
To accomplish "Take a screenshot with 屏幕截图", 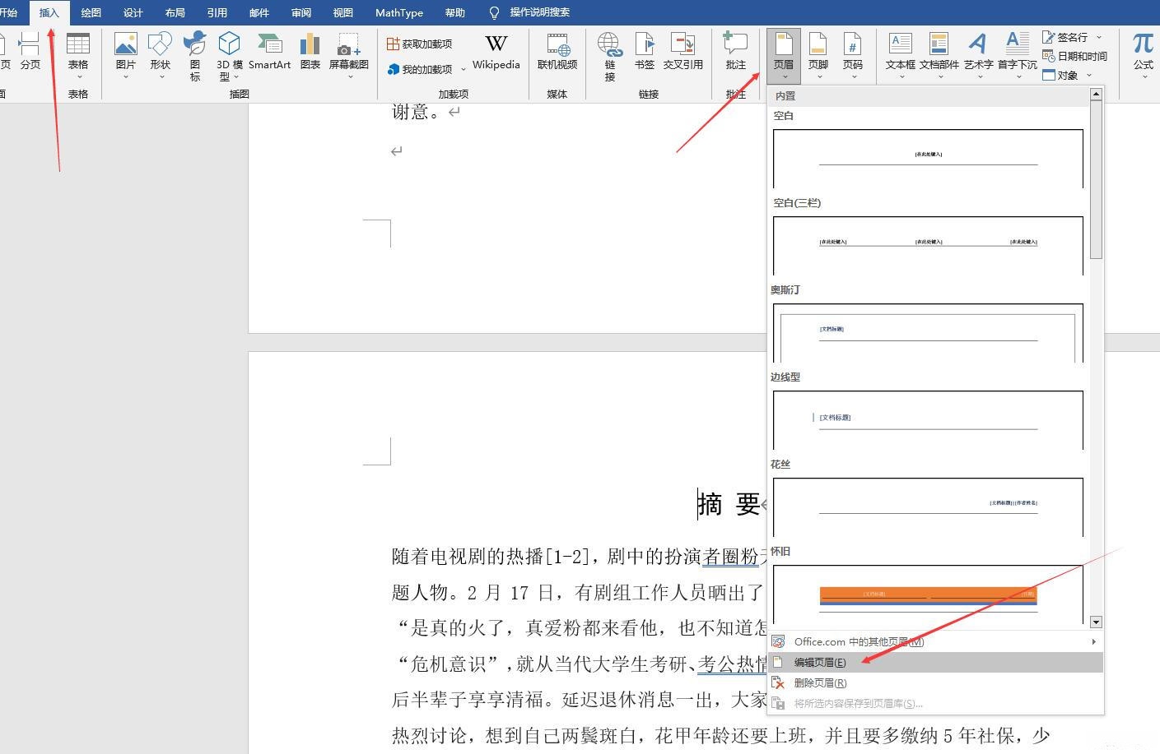I will click(348, 52).
